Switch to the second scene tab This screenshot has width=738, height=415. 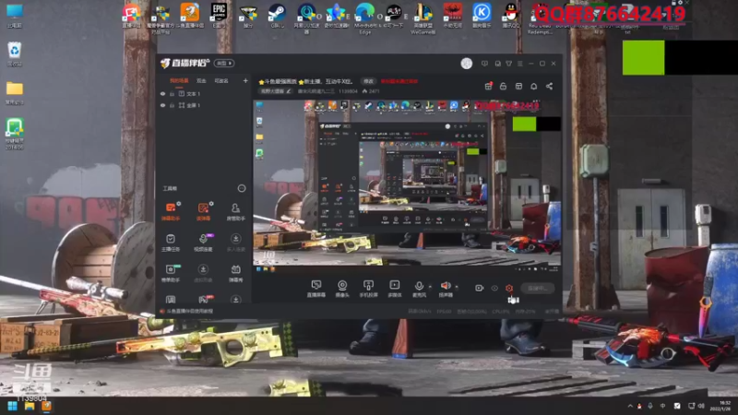click(x=201, y=81)
